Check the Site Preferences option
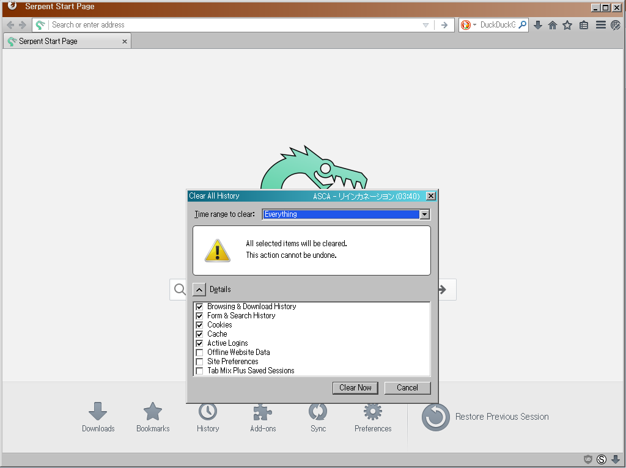Viewport: 626px width, 468px height. coord(199,362)
